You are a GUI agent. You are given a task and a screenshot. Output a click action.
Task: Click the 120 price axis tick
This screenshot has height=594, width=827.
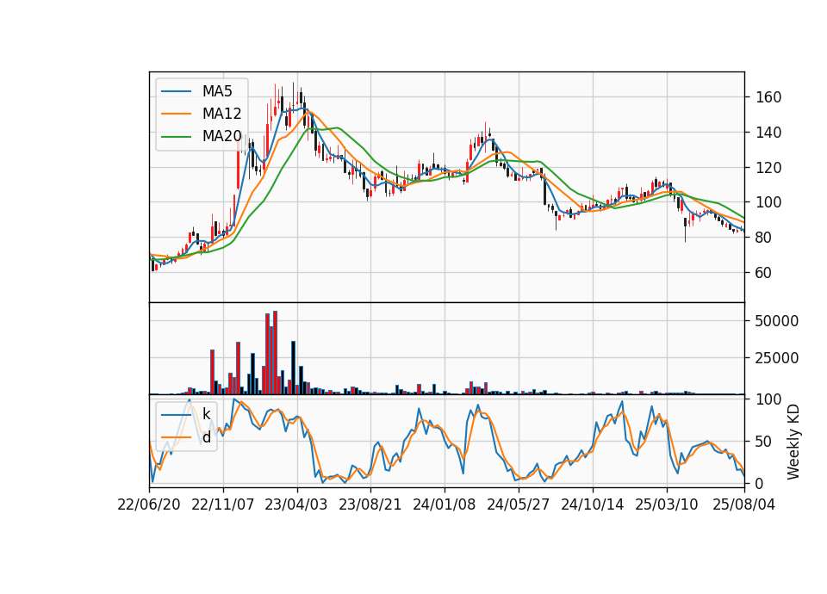coord(768,168)
